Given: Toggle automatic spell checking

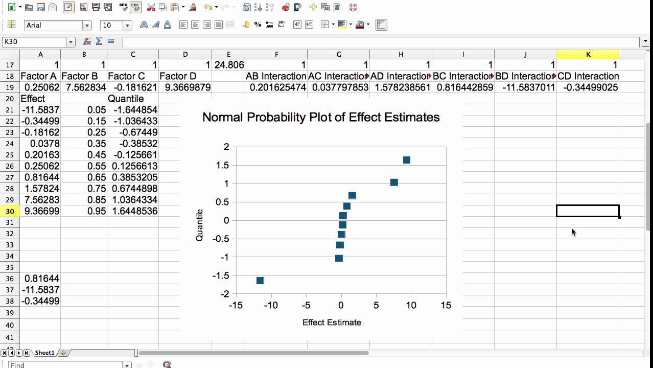Looking at the screenshot, I should [135, 7].
